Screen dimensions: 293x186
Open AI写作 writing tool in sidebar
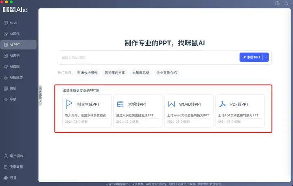tap(14, 34)
